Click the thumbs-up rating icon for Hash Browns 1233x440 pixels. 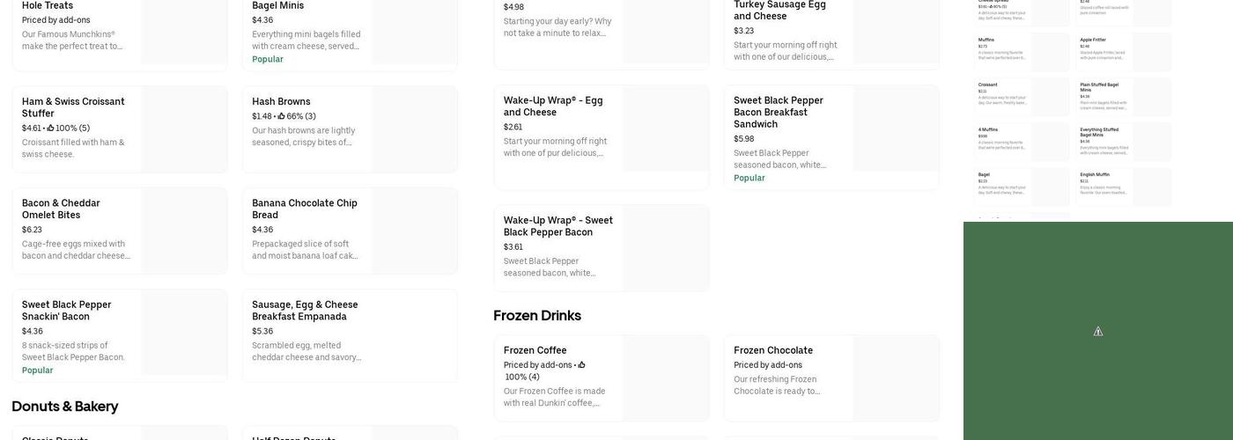point(281,116)
